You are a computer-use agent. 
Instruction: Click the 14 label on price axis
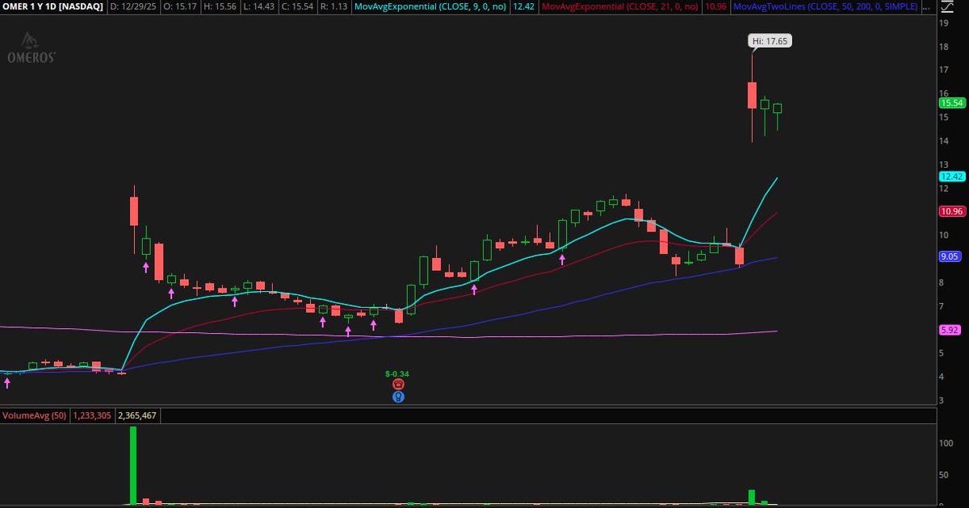click(943, 141)
